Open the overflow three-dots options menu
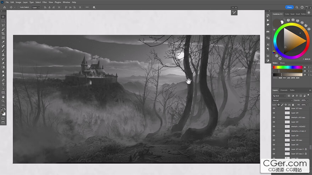 pos(87,7)
